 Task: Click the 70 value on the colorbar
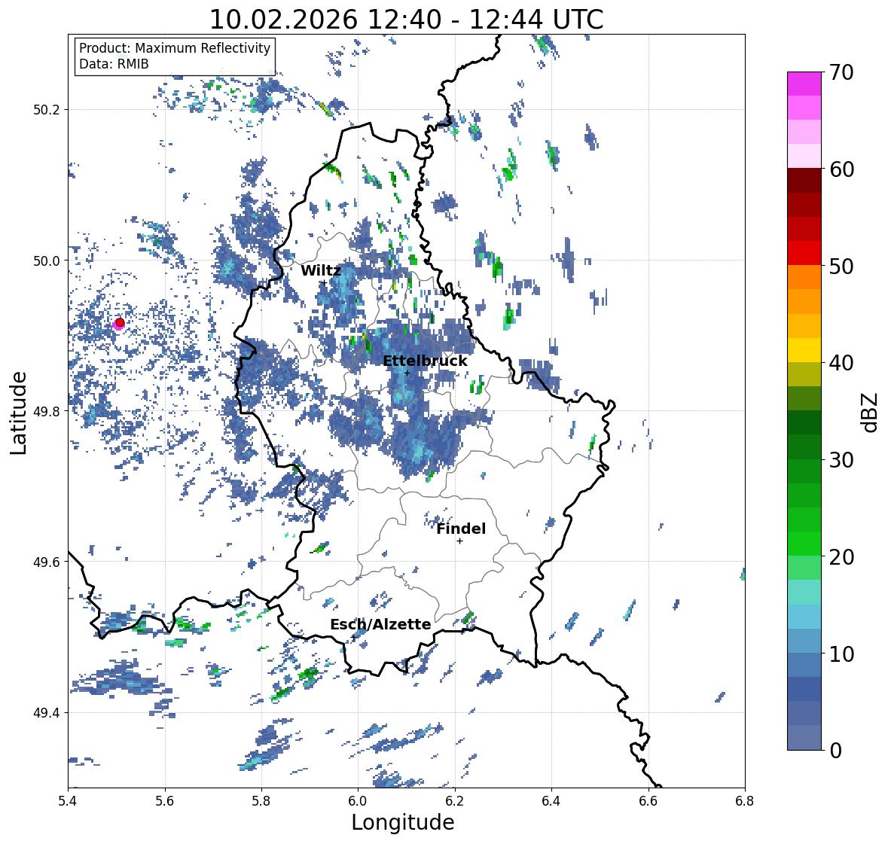pyautogui.click(x=841, y=72)
